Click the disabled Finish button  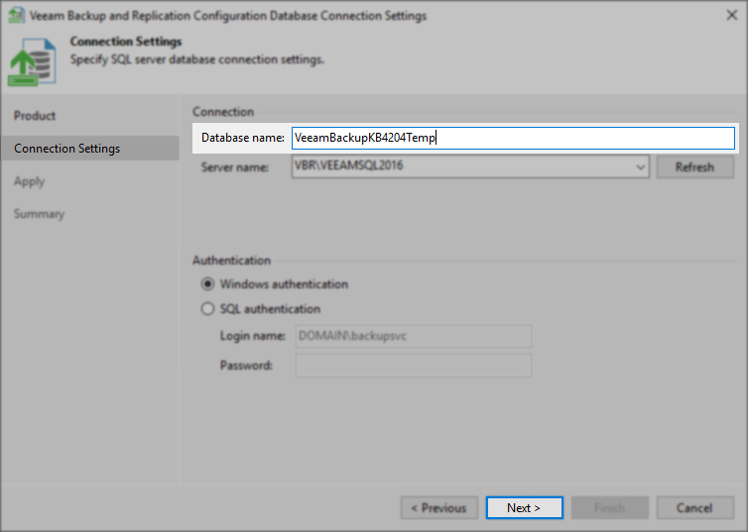610,507
